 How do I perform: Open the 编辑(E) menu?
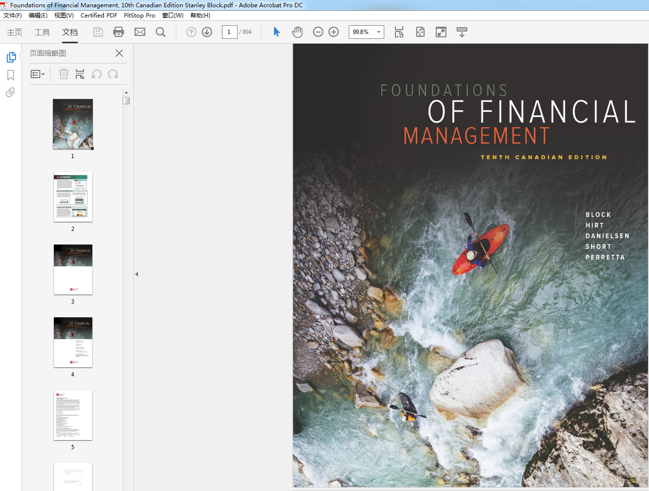(x=38, y=16)
